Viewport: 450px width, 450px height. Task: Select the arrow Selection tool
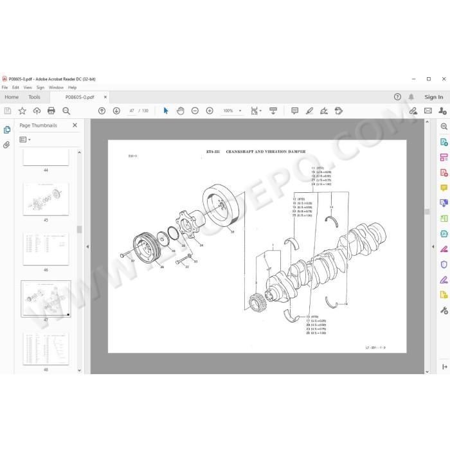pos(166,111)
